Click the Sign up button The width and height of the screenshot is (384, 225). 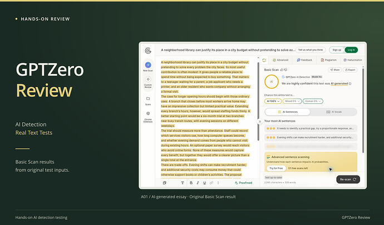click(x=337, y=50)
